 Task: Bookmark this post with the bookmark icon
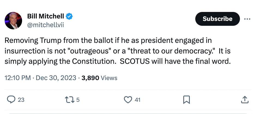pos(187,100)
